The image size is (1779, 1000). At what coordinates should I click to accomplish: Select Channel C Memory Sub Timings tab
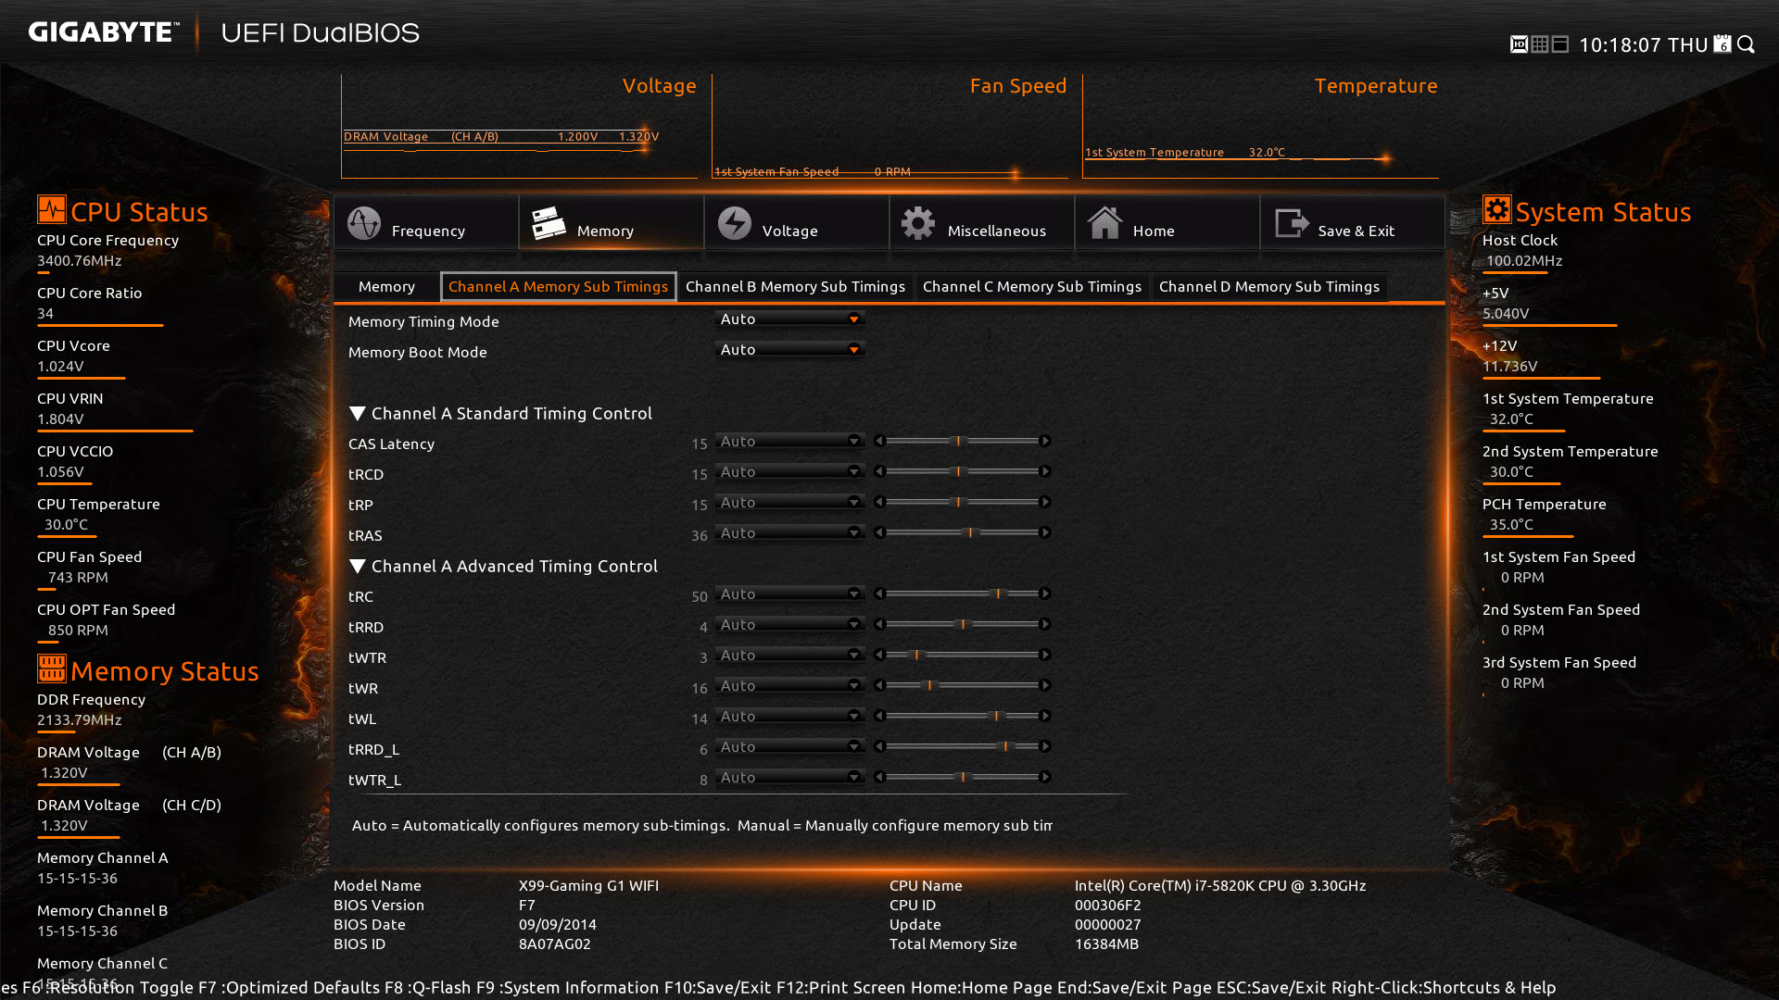click(1032, 287)
